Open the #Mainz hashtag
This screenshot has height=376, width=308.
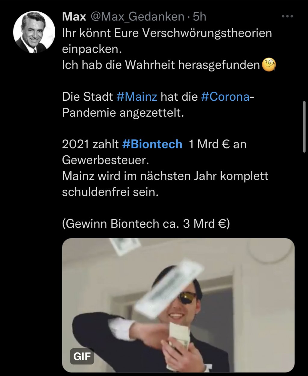(x=137, y=97)
